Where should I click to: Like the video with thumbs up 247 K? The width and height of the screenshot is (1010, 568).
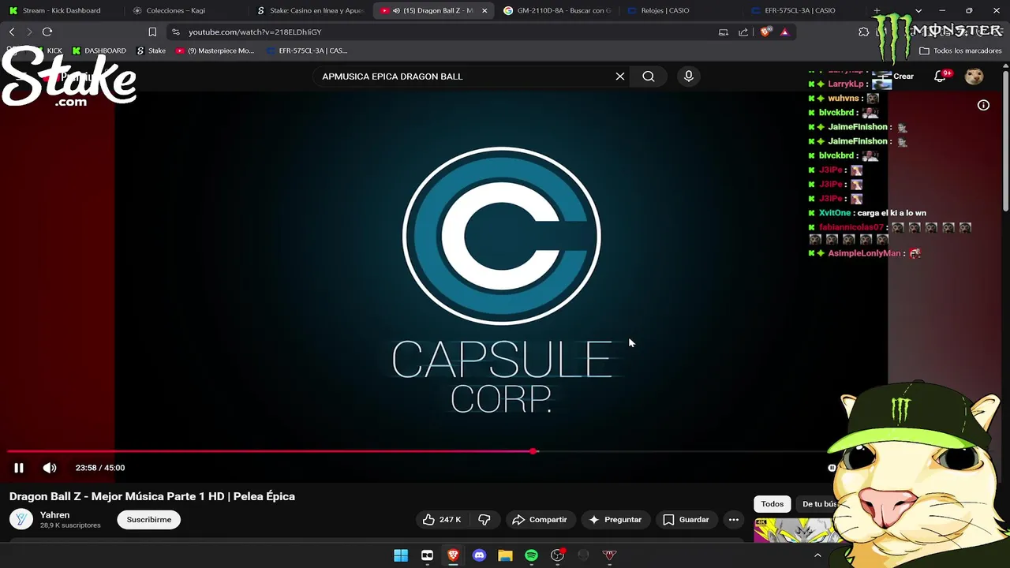pos(442,519)
